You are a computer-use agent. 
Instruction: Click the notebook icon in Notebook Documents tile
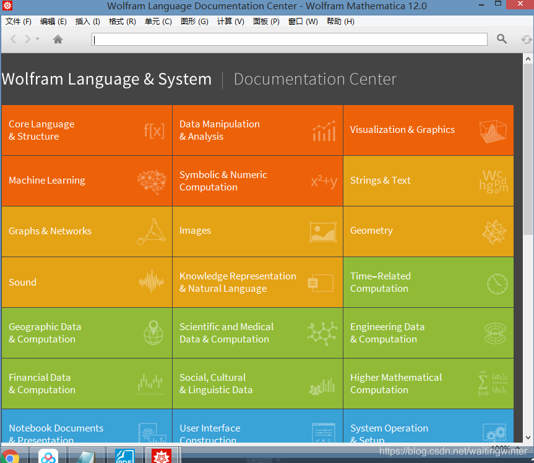pyautogui.click(x=152, y=433)
